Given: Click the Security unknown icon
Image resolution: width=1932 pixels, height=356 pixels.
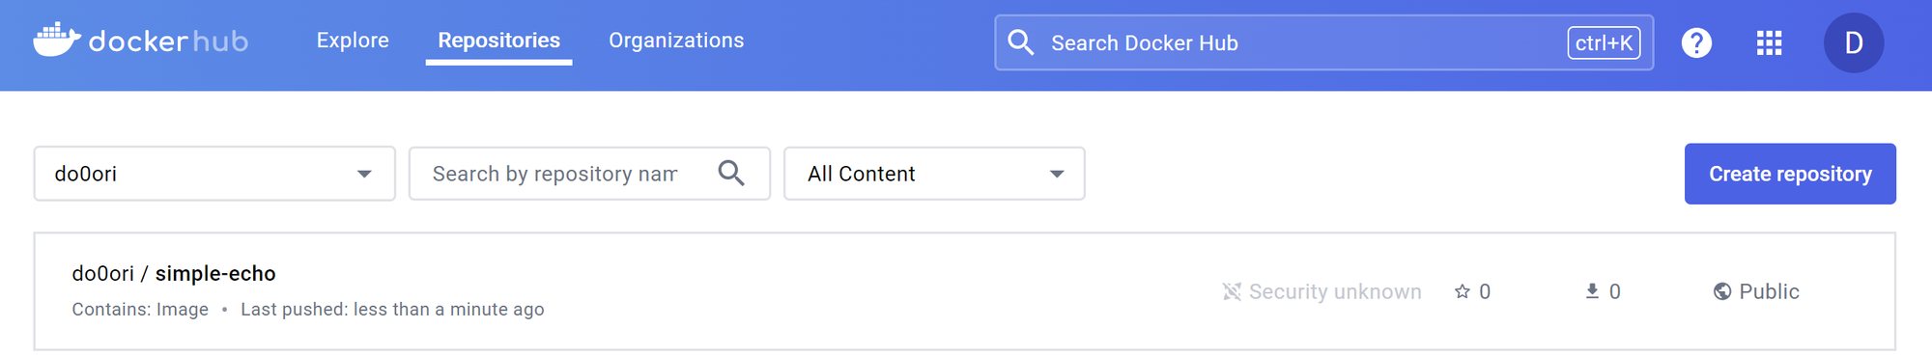Looking at the screenshot, I should coord(1232,291).
